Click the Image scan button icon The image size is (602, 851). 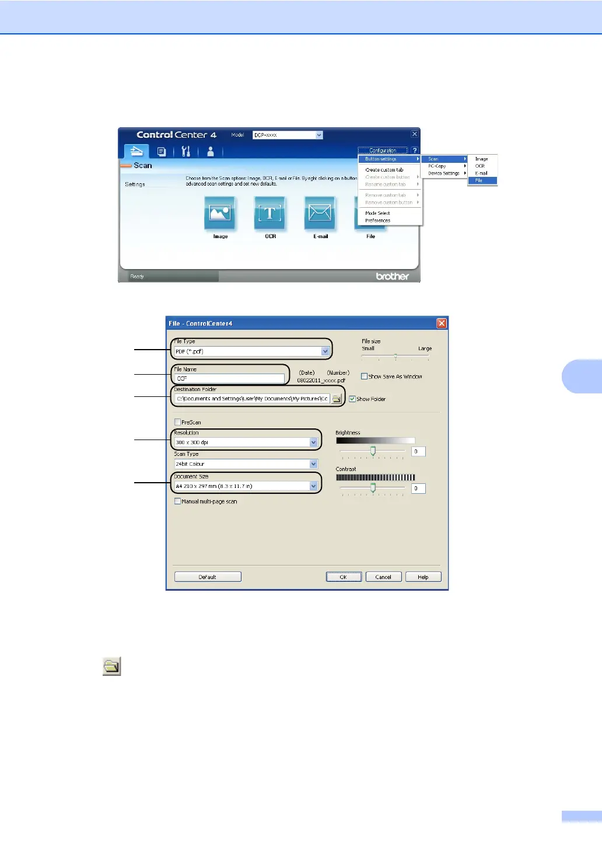[220, 213]
